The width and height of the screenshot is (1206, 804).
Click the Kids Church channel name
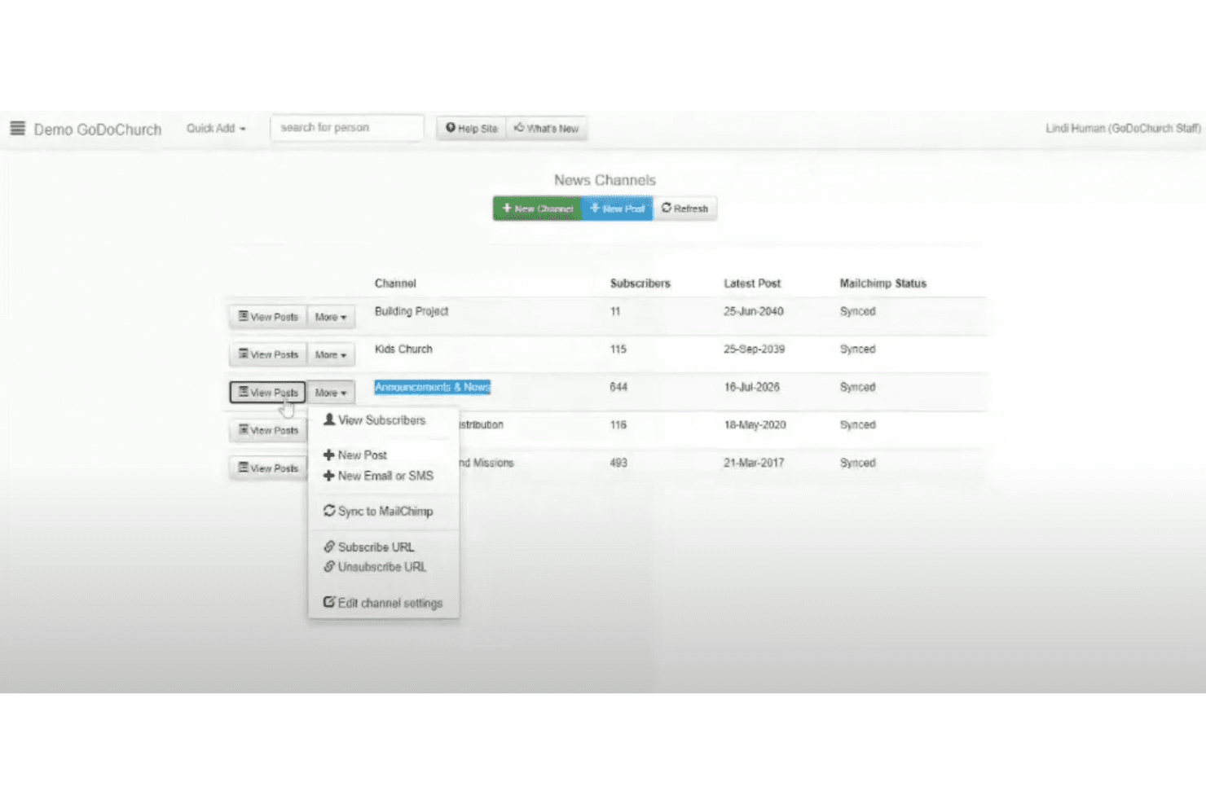click(403, 349)
